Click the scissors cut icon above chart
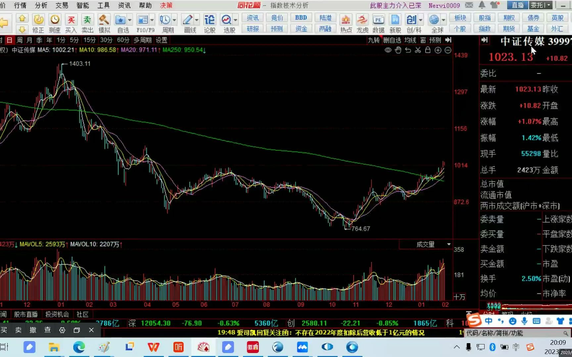572x357 pixels. coord(418,50)
